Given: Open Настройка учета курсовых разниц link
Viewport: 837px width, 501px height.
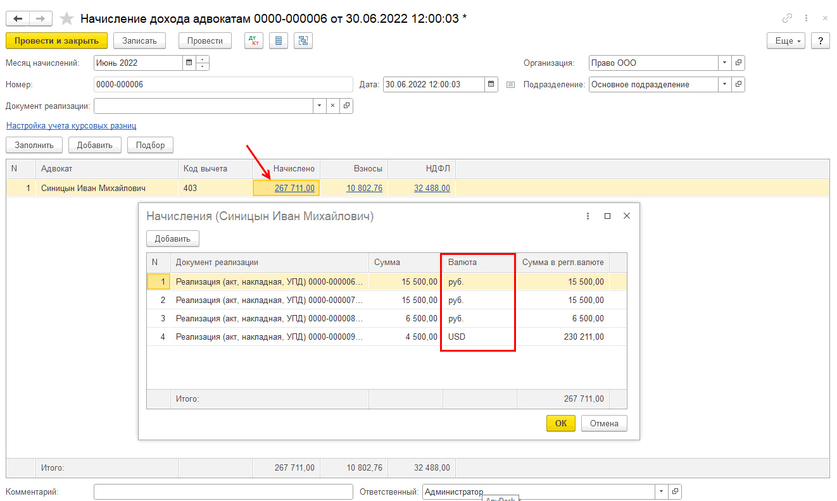Looking at the screenshot, I should pyautogui.click(x=71, y=126).
